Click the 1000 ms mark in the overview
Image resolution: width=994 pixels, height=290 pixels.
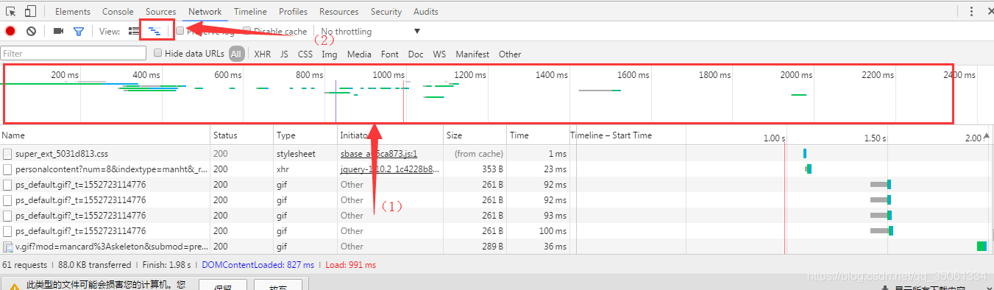coord(388,75)
